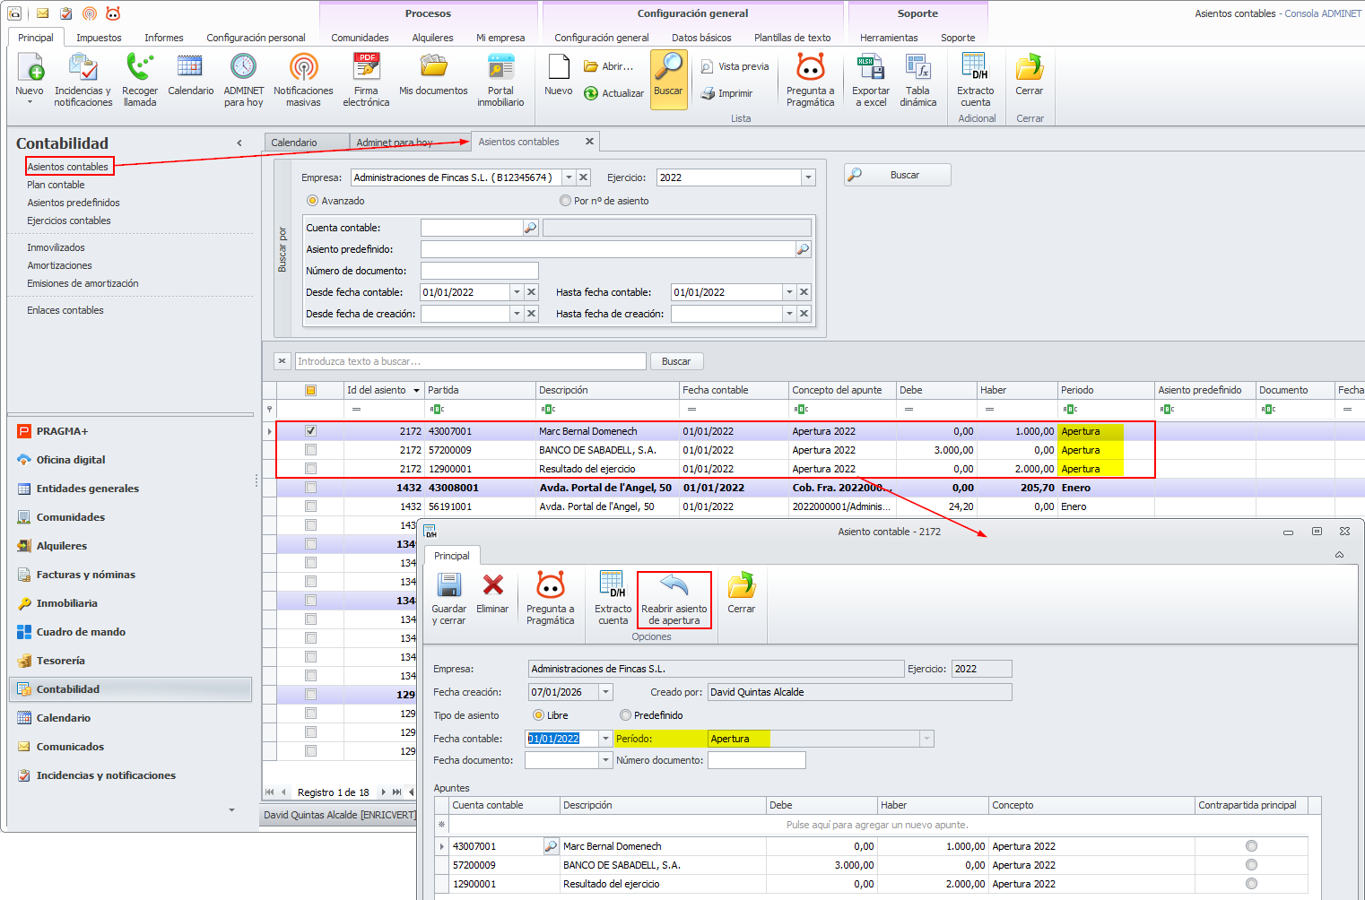Switch to the Calendario document tab

(x=294, y=143)
